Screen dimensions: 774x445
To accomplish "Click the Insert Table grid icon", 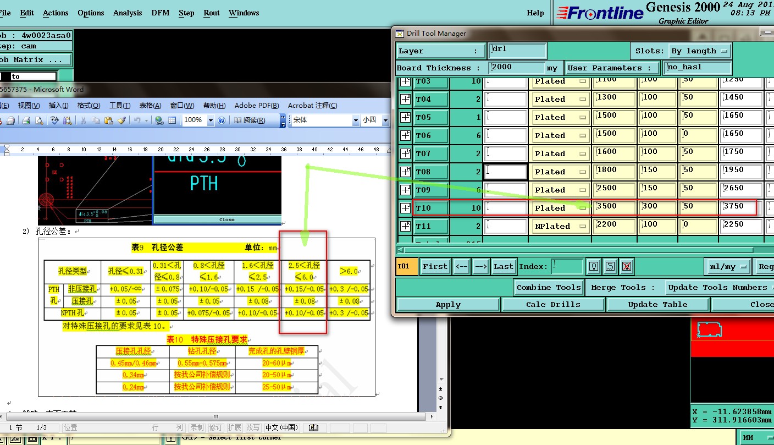I will [x=172, y=120].
